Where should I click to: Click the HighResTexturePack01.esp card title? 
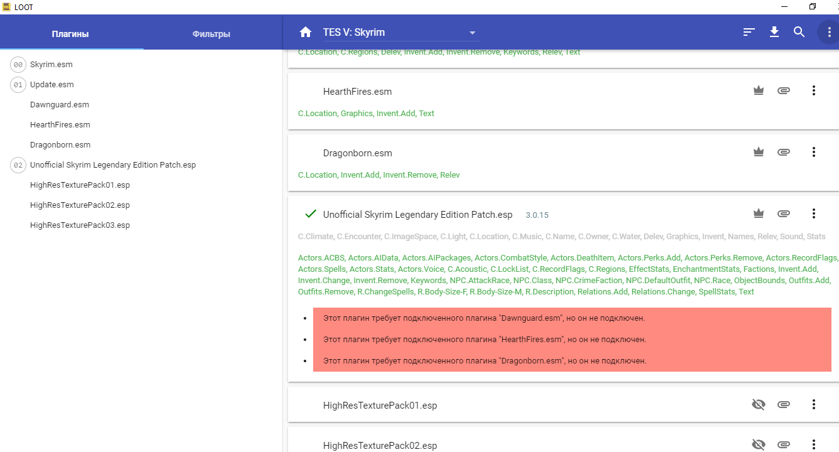pyautogui.click(x=380, y=406)
